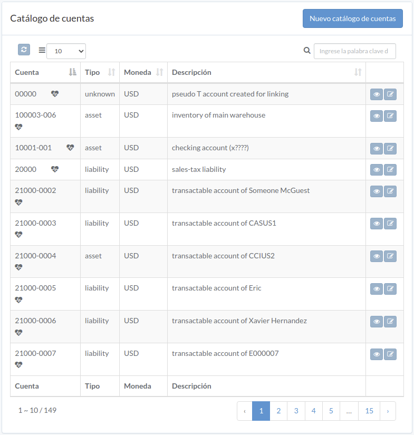Screen dimensions: 414x435
Task: View the checking account details
Action: point(377,148)
